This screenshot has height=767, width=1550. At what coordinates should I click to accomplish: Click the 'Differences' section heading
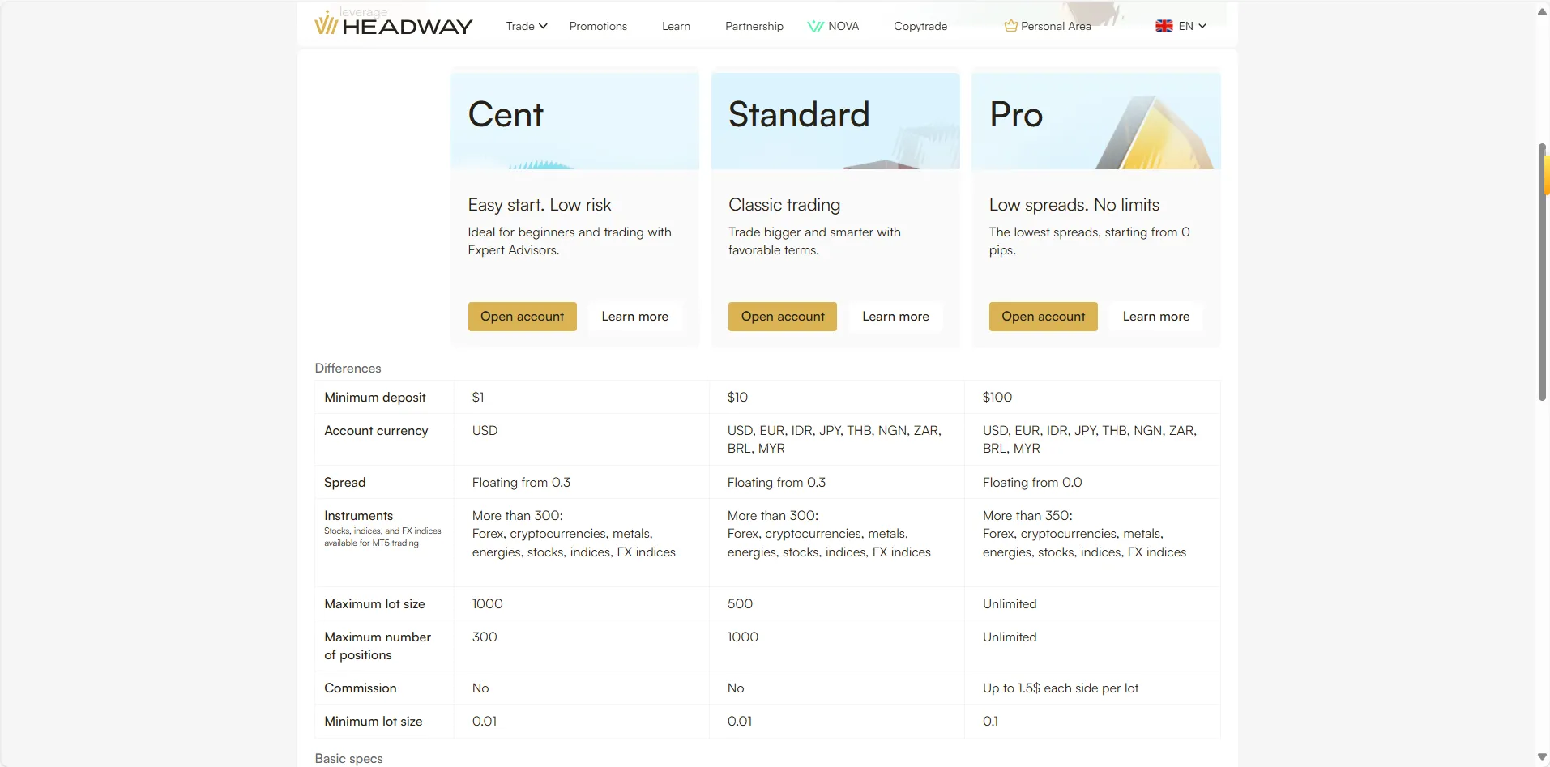[348, 368]
